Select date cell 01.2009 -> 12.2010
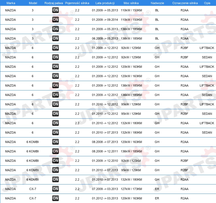 (105, 161)
